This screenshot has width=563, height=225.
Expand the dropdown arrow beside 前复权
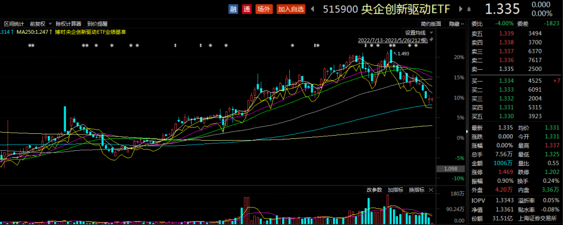pos(50,24)
